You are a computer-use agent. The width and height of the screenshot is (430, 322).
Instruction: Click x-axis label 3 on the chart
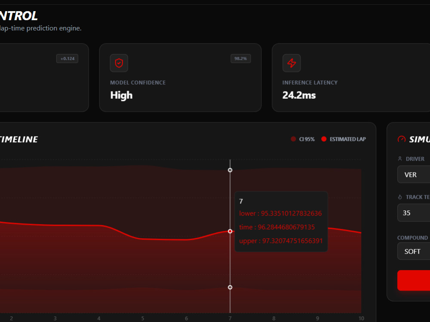pyautogui.click(x=55, y=319)
